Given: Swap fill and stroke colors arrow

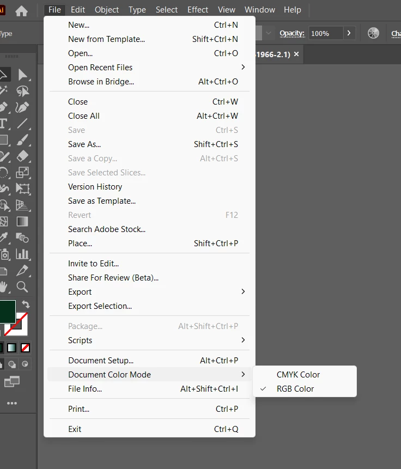Looking at the screenshot, I should tap(26, 304).
